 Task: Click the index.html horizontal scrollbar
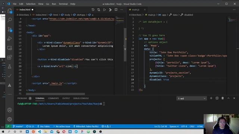tap(55, 94)
